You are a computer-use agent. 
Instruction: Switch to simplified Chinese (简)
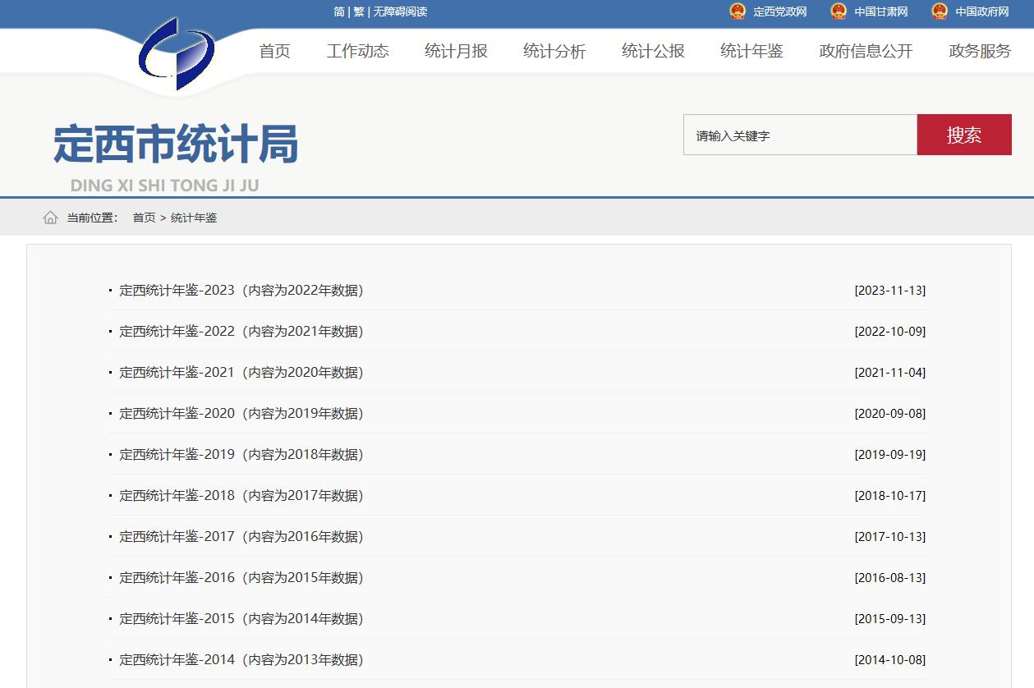point(339,11)
